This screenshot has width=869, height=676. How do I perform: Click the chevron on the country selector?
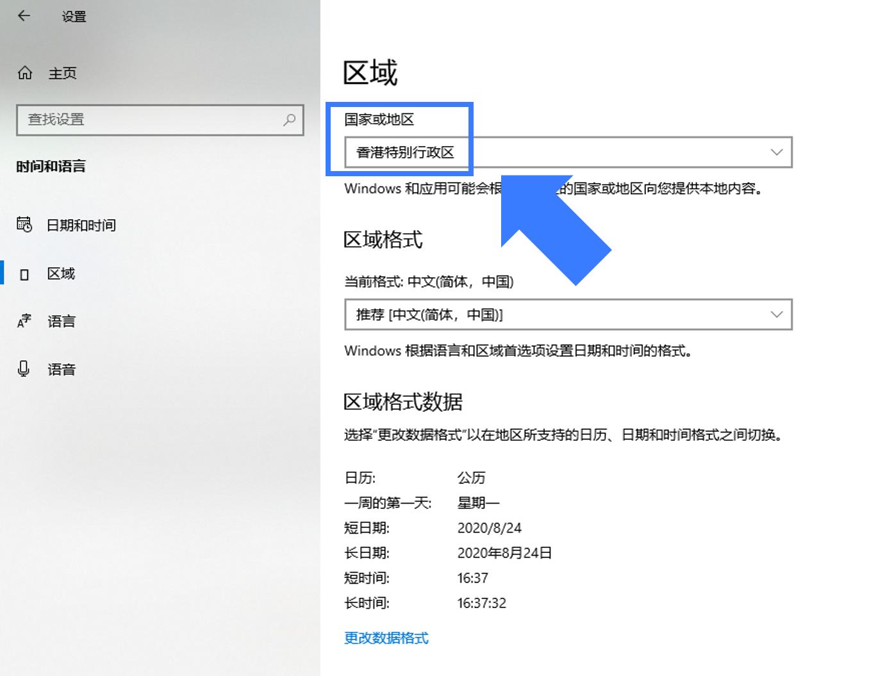776,153
